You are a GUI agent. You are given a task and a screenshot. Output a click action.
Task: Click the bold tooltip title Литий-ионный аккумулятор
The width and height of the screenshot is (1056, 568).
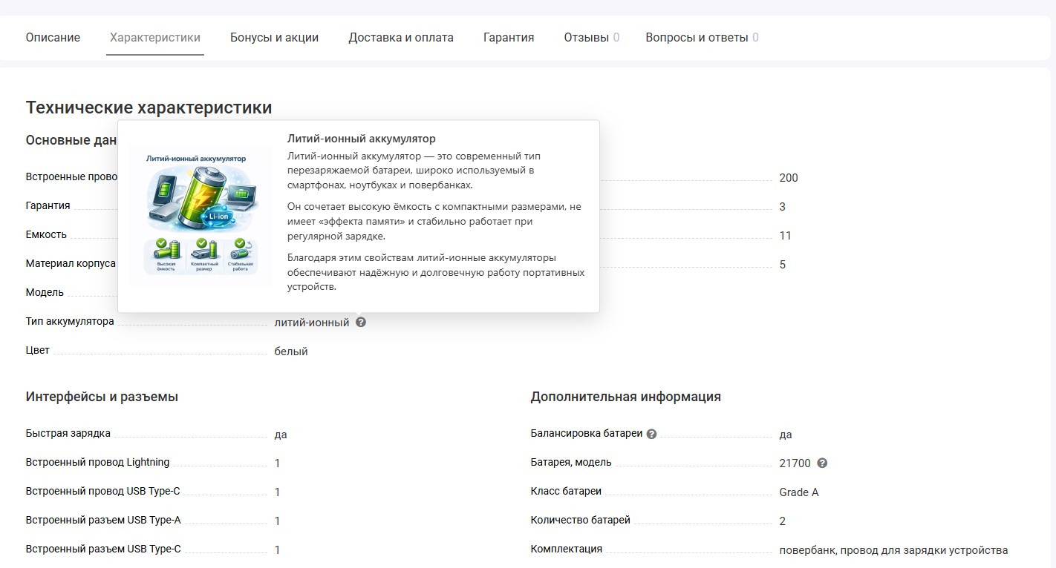coord(361,139)
